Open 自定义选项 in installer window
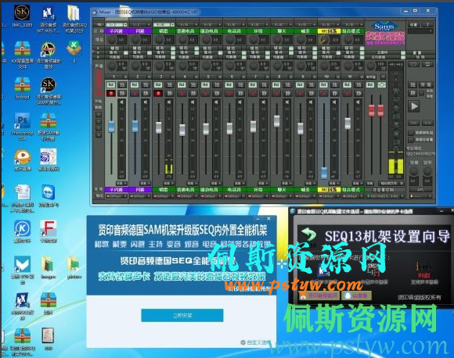Viewport: 454px width, 358px height. coord(256,342)
